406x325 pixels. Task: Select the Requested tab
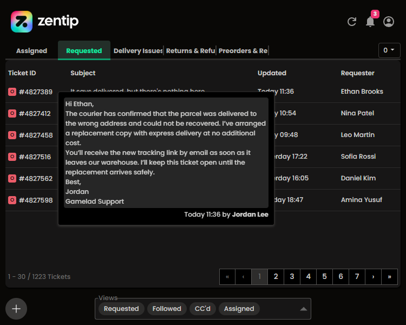[84, 50]
